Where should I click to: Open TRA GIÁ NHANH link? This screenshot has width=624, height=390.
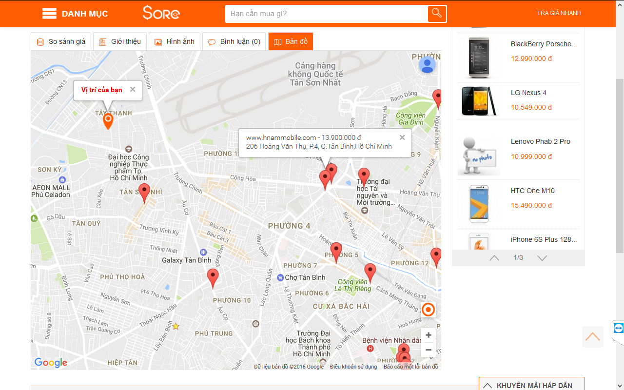point(559,13)
